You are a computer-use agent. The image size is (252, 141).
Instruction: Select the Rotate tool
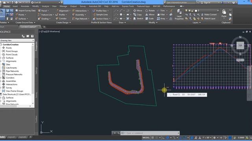150,11
